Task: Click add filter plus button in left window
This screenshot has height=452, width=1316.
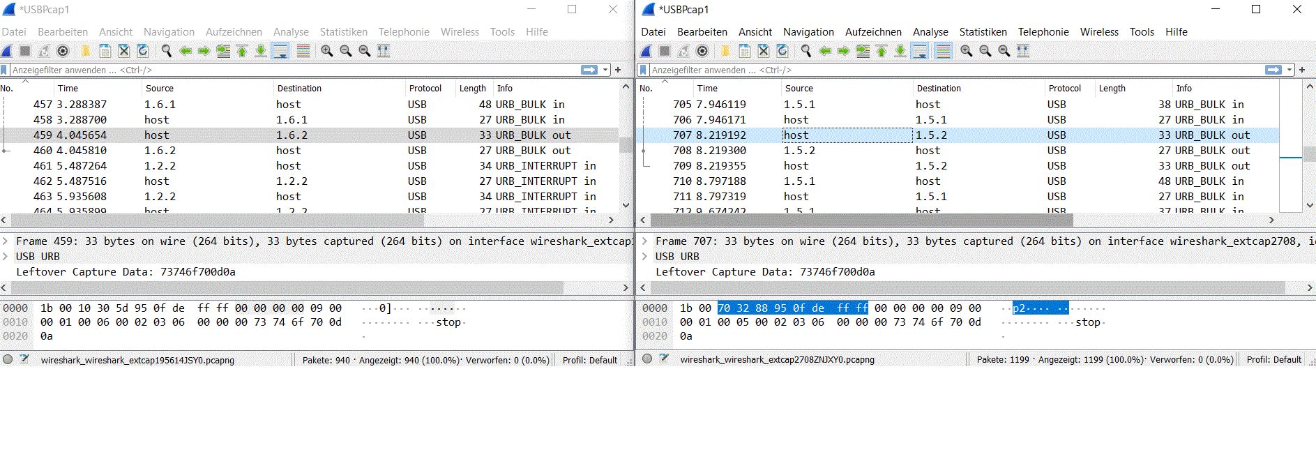Action: point(618,70)
